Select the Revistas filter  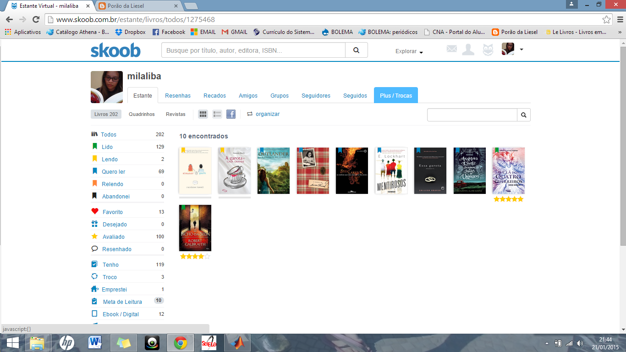(x=176, y=114)
